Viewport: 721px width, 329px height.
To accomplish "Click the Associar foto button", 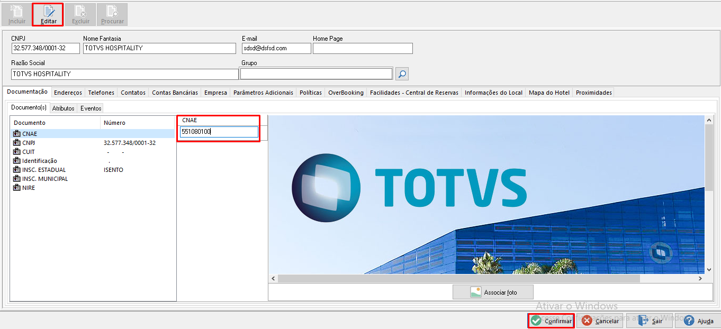I will 493,292.
